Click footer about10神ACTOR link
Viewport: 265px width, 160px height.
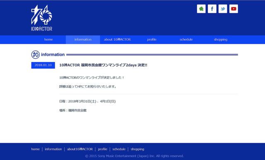[80, 149]
